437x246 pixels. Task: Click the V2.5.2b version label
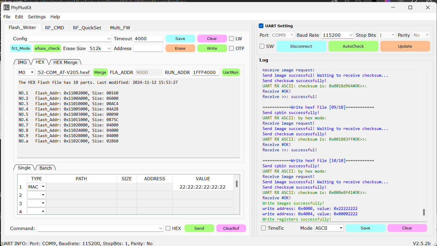click(x=422, y=243)
